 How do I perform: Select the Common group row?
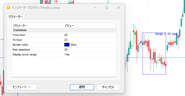pyautogui.click(x=64, y=30)
